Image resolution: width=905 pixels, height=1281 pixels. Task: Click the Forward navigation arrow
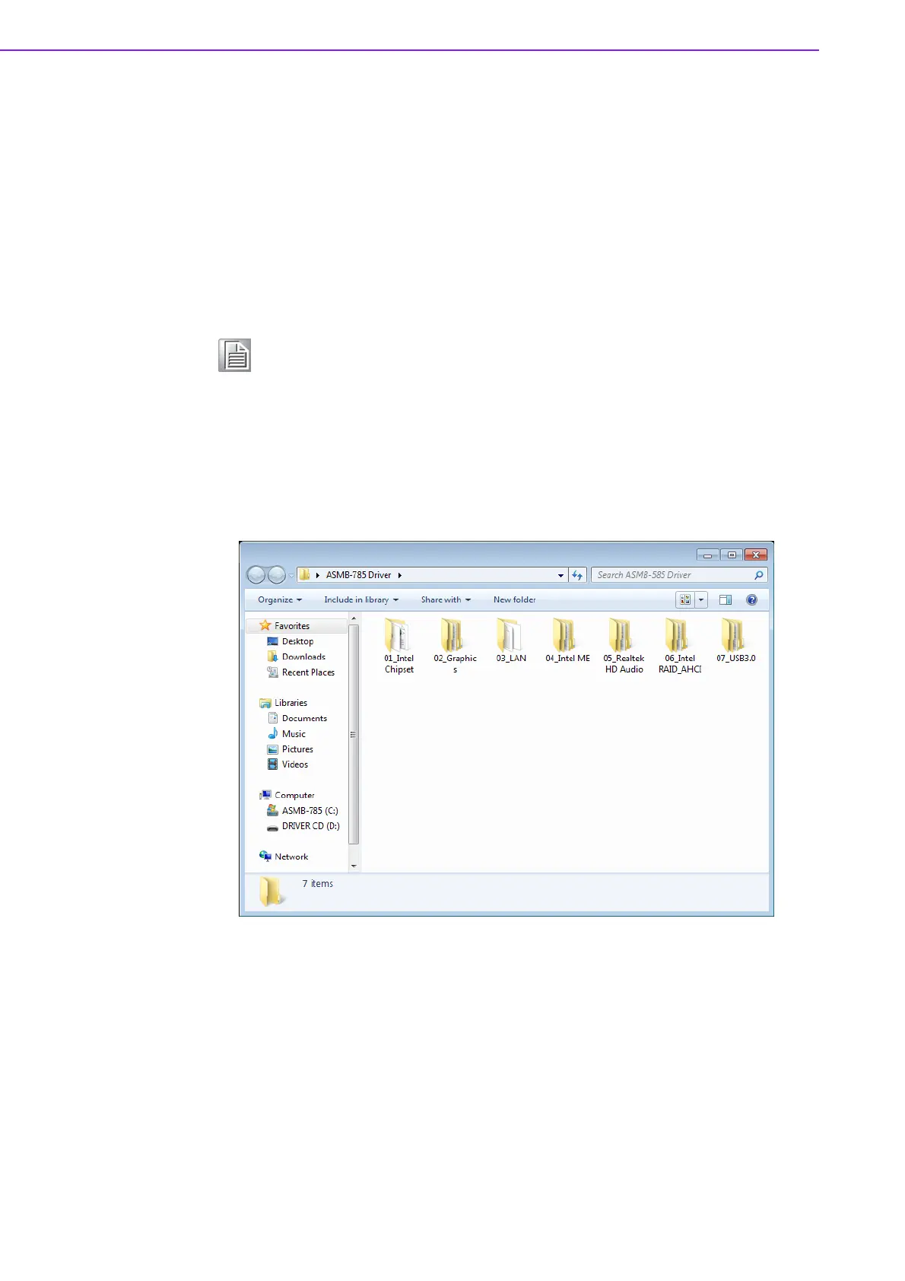(x=277, y=575)
